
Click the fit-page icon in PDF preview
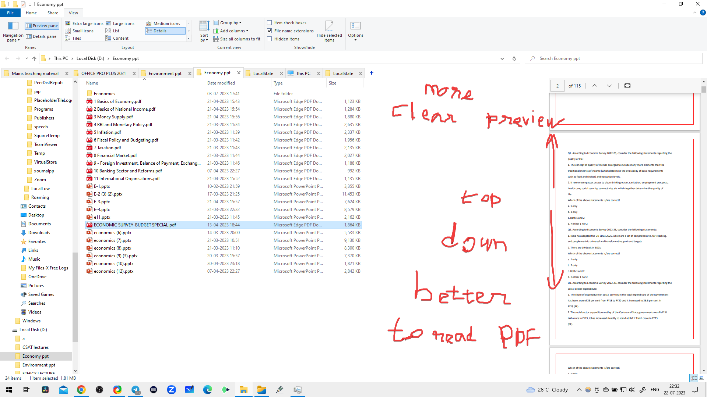(627, 85)
